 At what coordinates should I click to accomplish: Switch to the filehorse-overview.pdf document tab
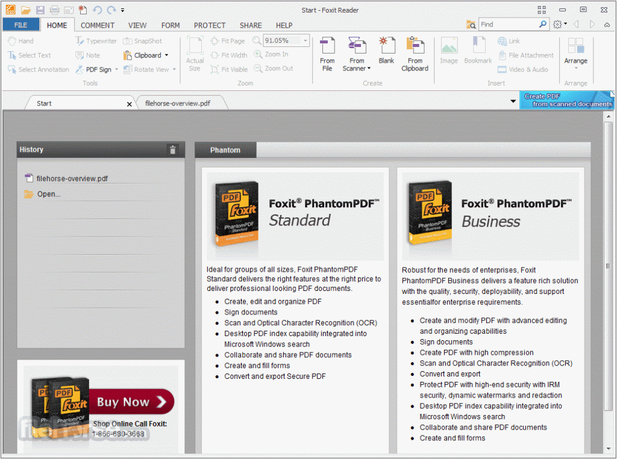click(178, 104)
